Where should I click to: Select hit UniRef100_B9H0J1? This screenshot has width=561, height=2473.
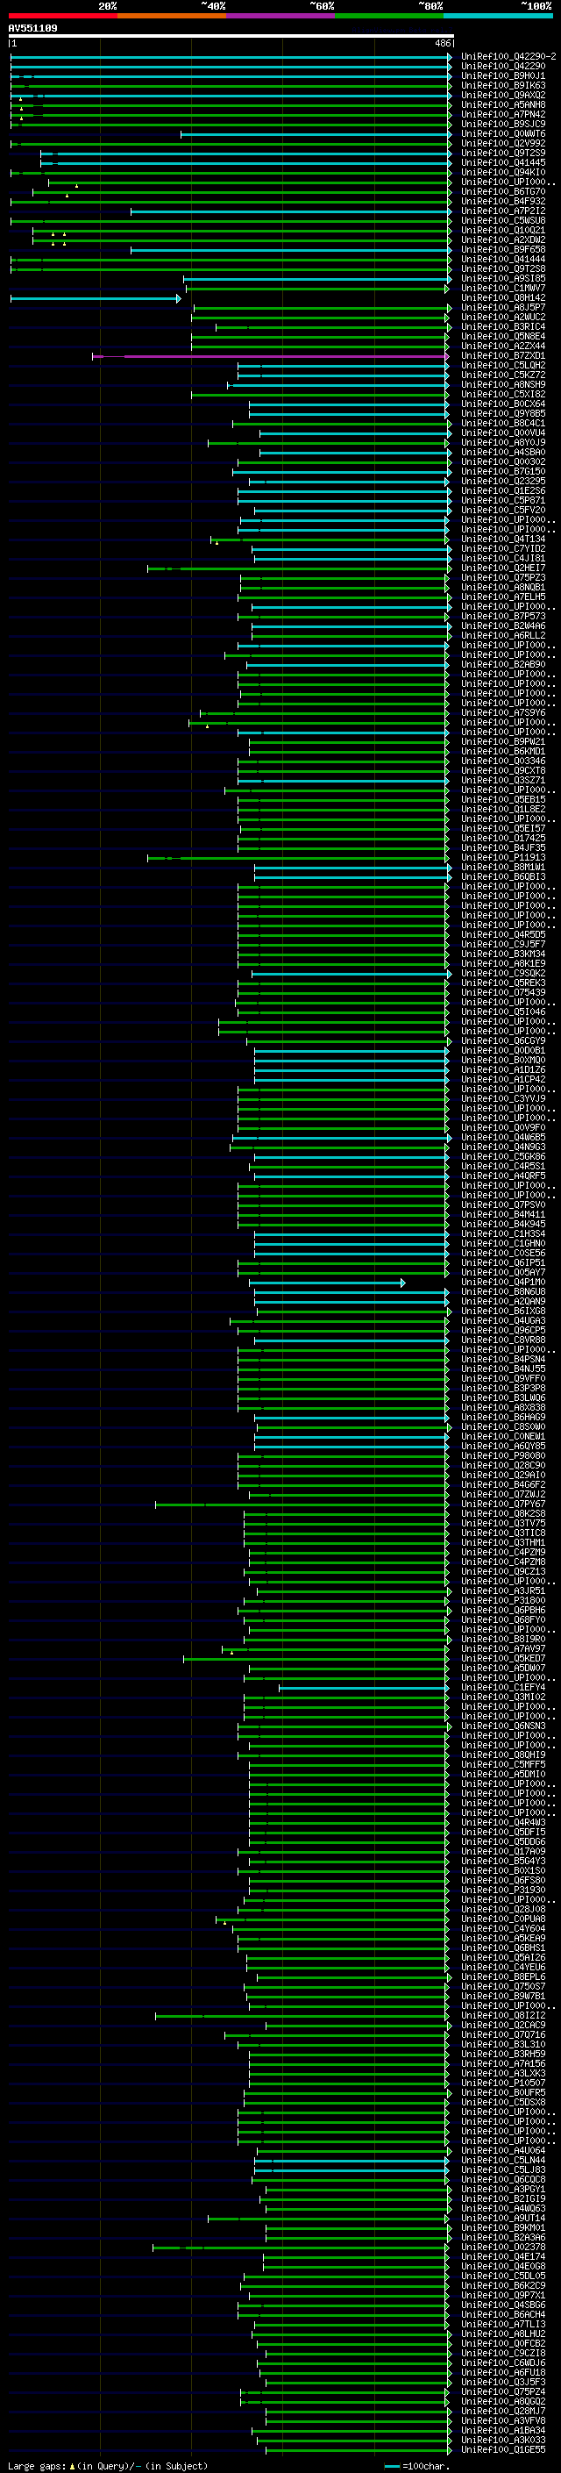pyautogui.click(x=502, y=75)
